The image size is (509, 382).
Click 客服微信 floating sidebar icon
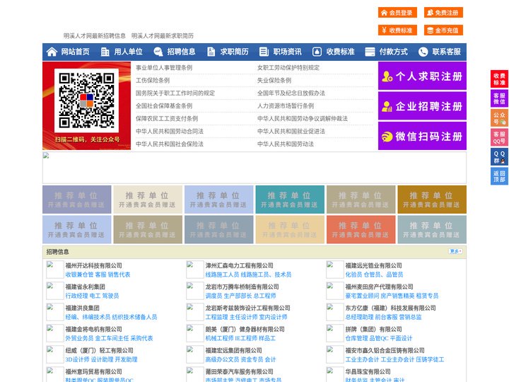(x=499, y=98)
